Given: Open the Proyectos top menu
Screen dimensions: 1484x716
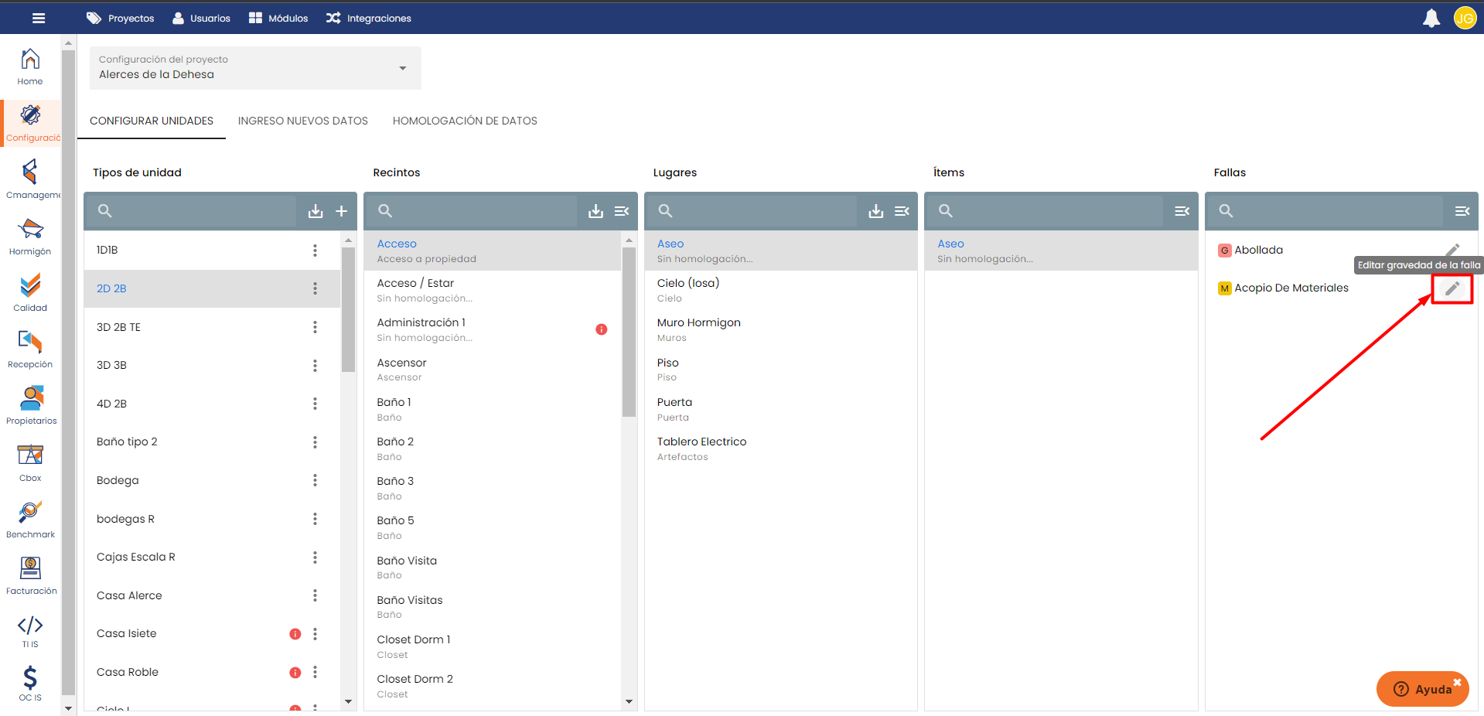Looking at the screenshot, I should [x=121, y=18].
